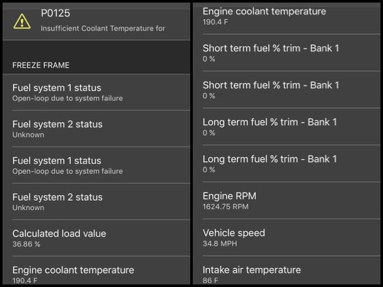The height and width of the screenshot is (287, 383).
Task: Tap the 1624.75 RPM value
Action: (x=225, y=207)
